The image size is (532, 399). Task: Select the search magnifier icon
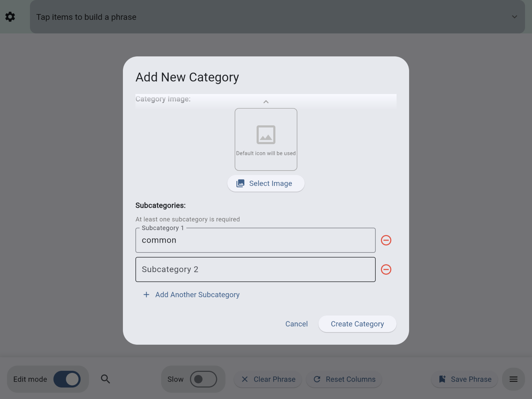pos(105,379)
